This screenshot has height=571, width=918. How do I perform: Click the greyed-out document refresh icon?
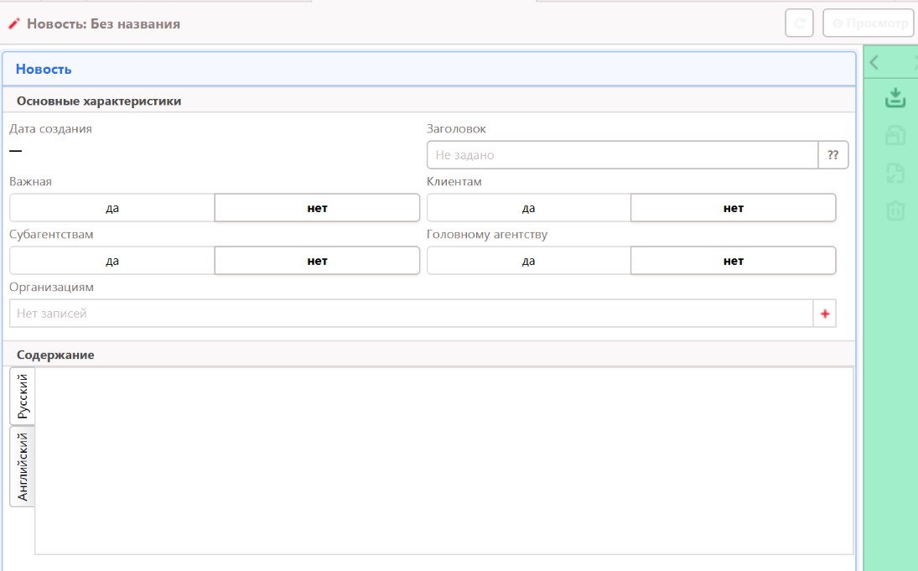pyautogui.click(x=895, y=173)
